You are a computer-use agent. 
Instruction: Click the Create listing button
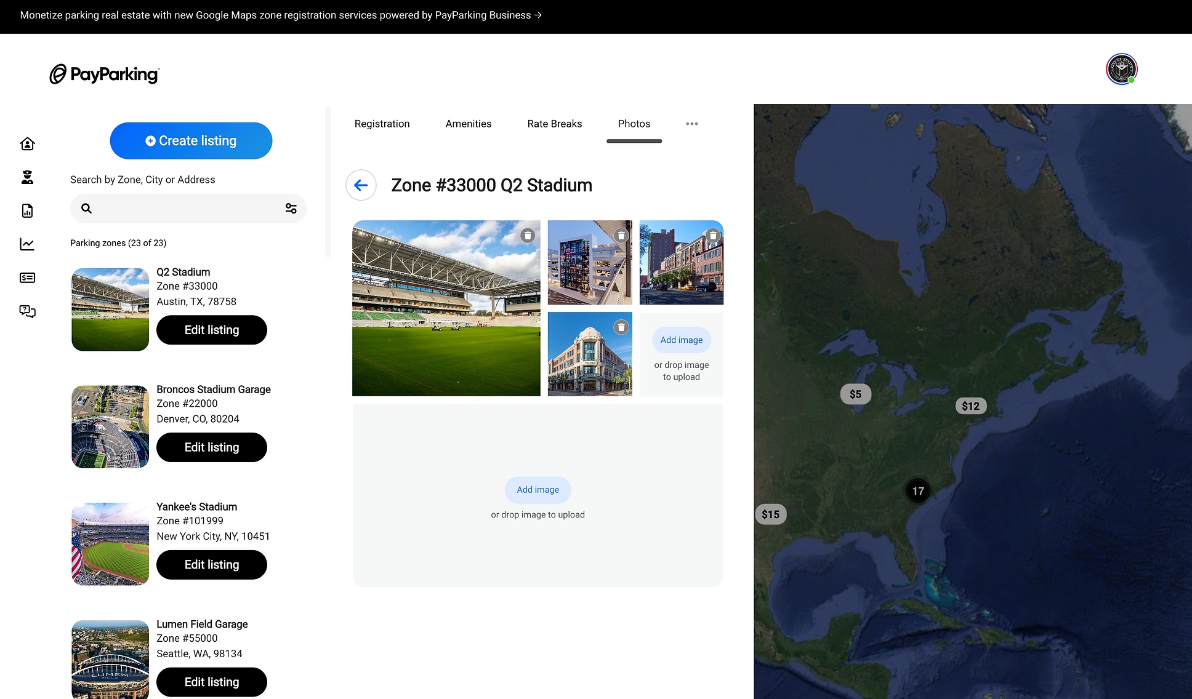point(191,141)
